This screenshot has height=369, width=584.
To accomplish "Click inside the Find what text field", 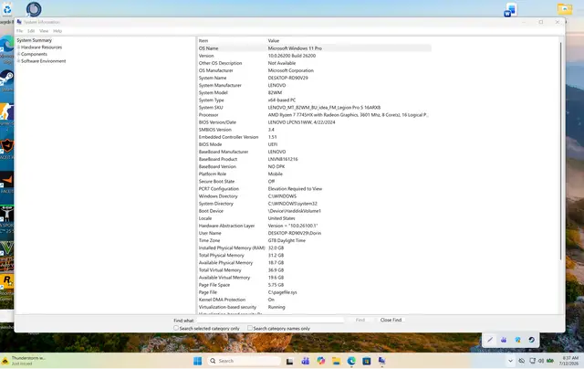I will click(x=270, y=320).
